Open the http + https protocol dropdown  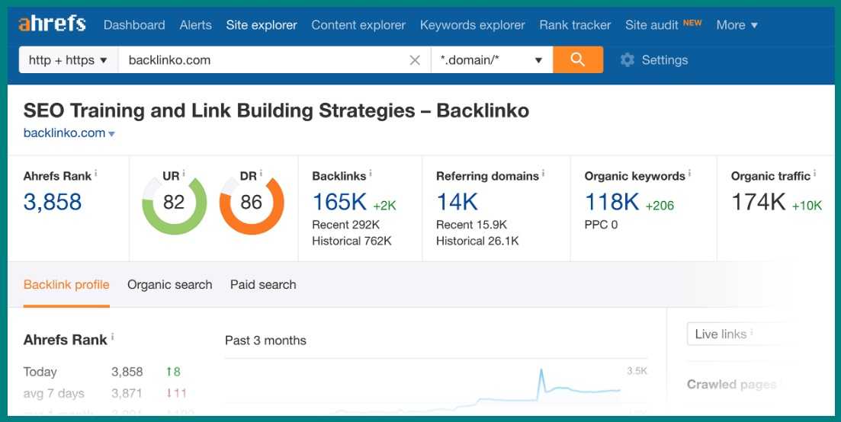pyautogui.click(x=69, y=60)
